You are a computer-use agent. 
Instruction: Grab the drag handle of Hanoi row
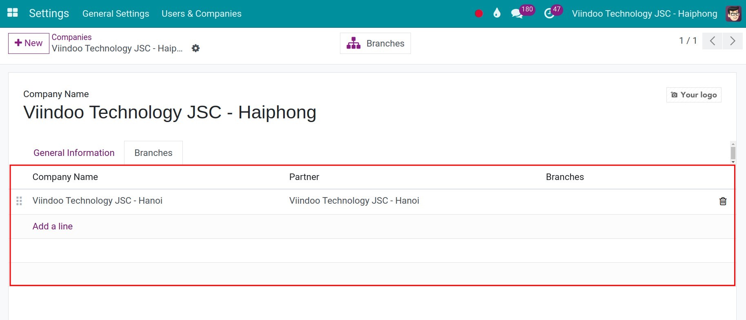click(19, 201)
